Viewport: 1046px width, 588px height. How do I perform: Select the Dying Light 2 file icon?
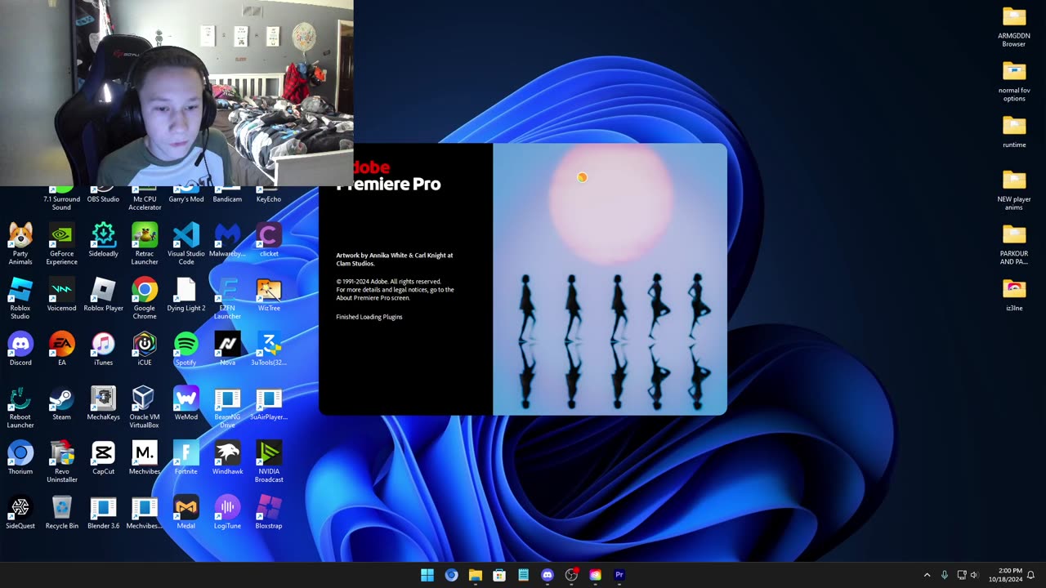coord(186,295)
